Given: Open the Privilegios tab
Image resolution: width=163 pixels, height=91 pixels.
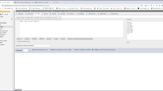Looking at the screenshot, I should click(80, 14).
